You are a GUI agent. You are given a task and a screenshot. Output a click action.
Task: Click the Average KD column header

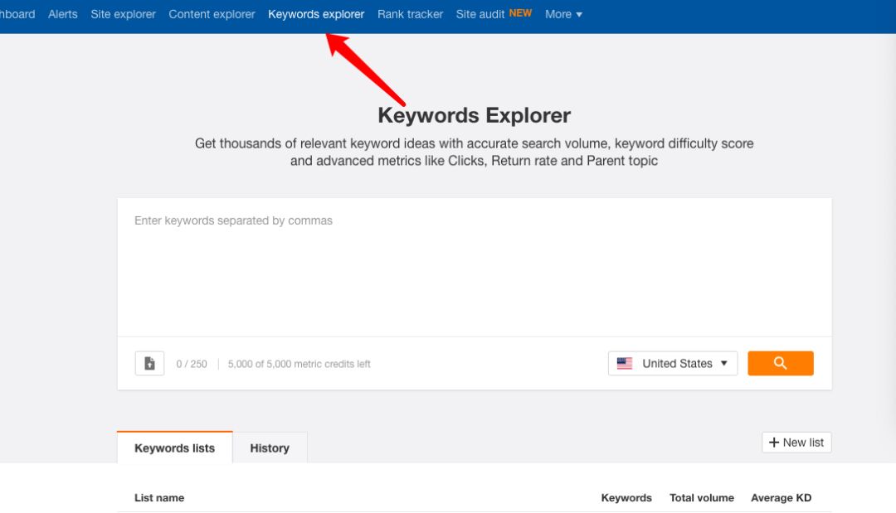[782, 497]
